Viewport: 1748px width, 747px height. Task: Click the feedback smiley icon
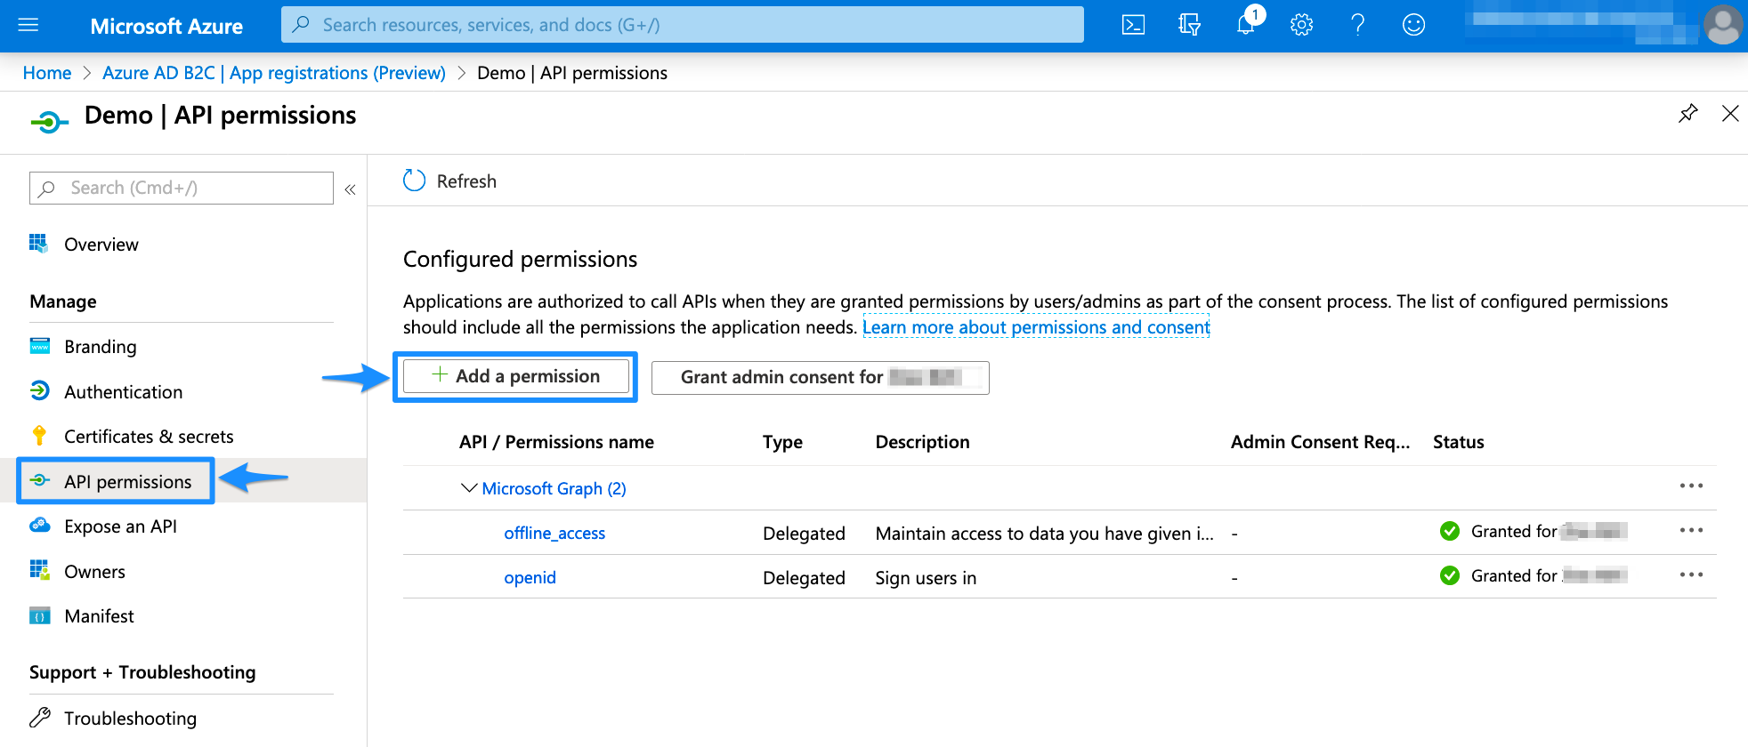(1413, 25)
